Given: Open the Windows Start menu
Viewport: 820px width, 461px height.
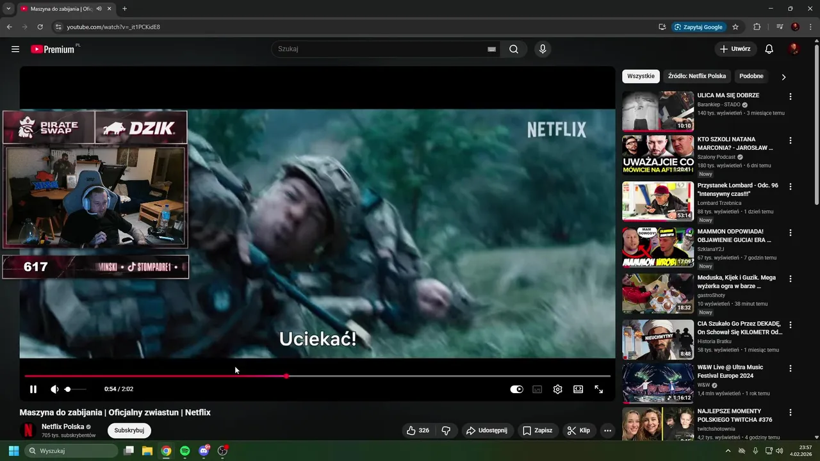Looking at the screenshot, I should click(13, 451).
